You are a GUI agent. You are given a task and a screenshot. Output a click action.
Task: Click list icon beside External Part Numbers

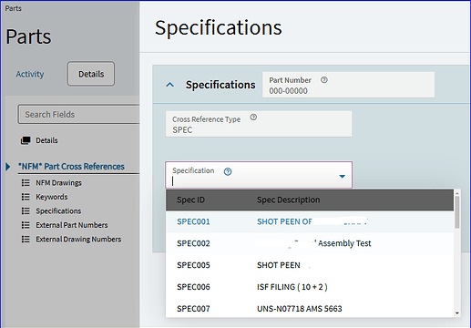(x=26, y=225)
